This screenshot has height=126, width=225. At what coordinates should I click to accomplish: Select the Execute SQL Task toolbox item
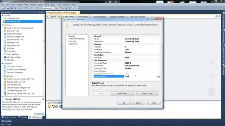click(x=23, y=21)
